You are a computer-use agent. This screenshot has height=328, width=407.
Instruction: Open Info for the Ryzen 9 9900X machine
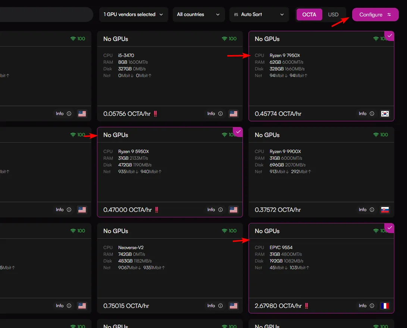pyautogui.click(x=366, y=210)
